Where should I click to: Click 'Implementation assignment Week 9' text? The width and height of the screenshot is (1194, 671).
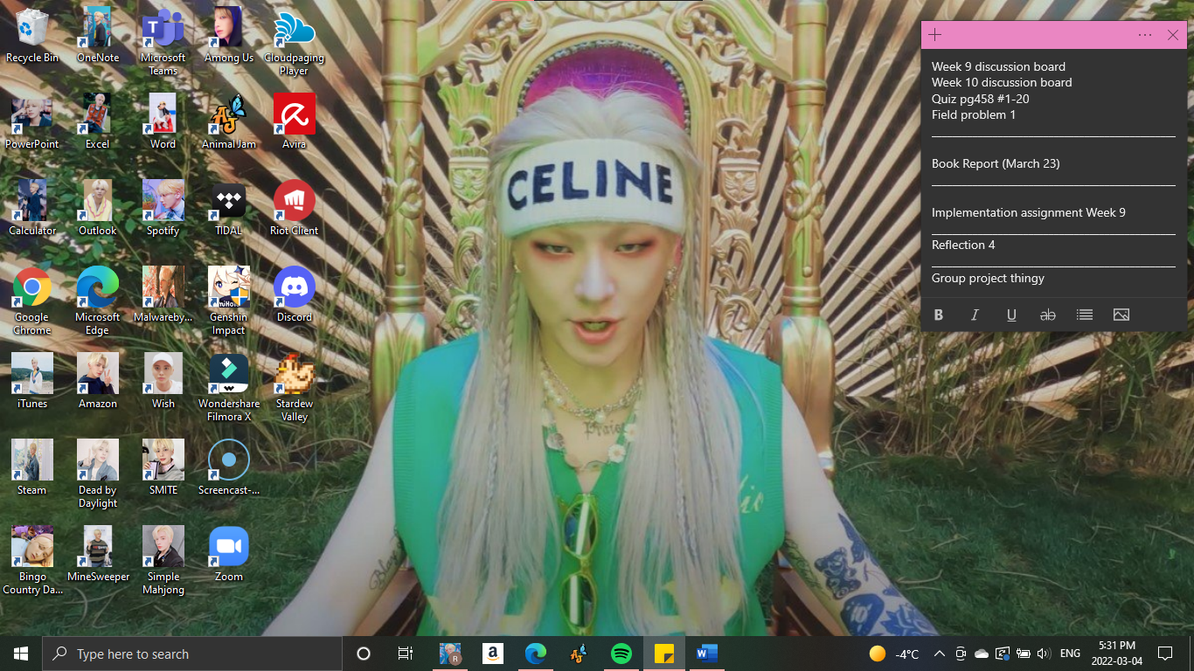(x=1029, y=212)
